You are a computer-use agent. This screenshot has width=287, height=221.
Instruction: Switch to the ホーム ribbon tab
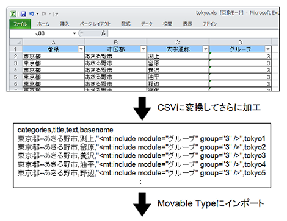(43, 24)
